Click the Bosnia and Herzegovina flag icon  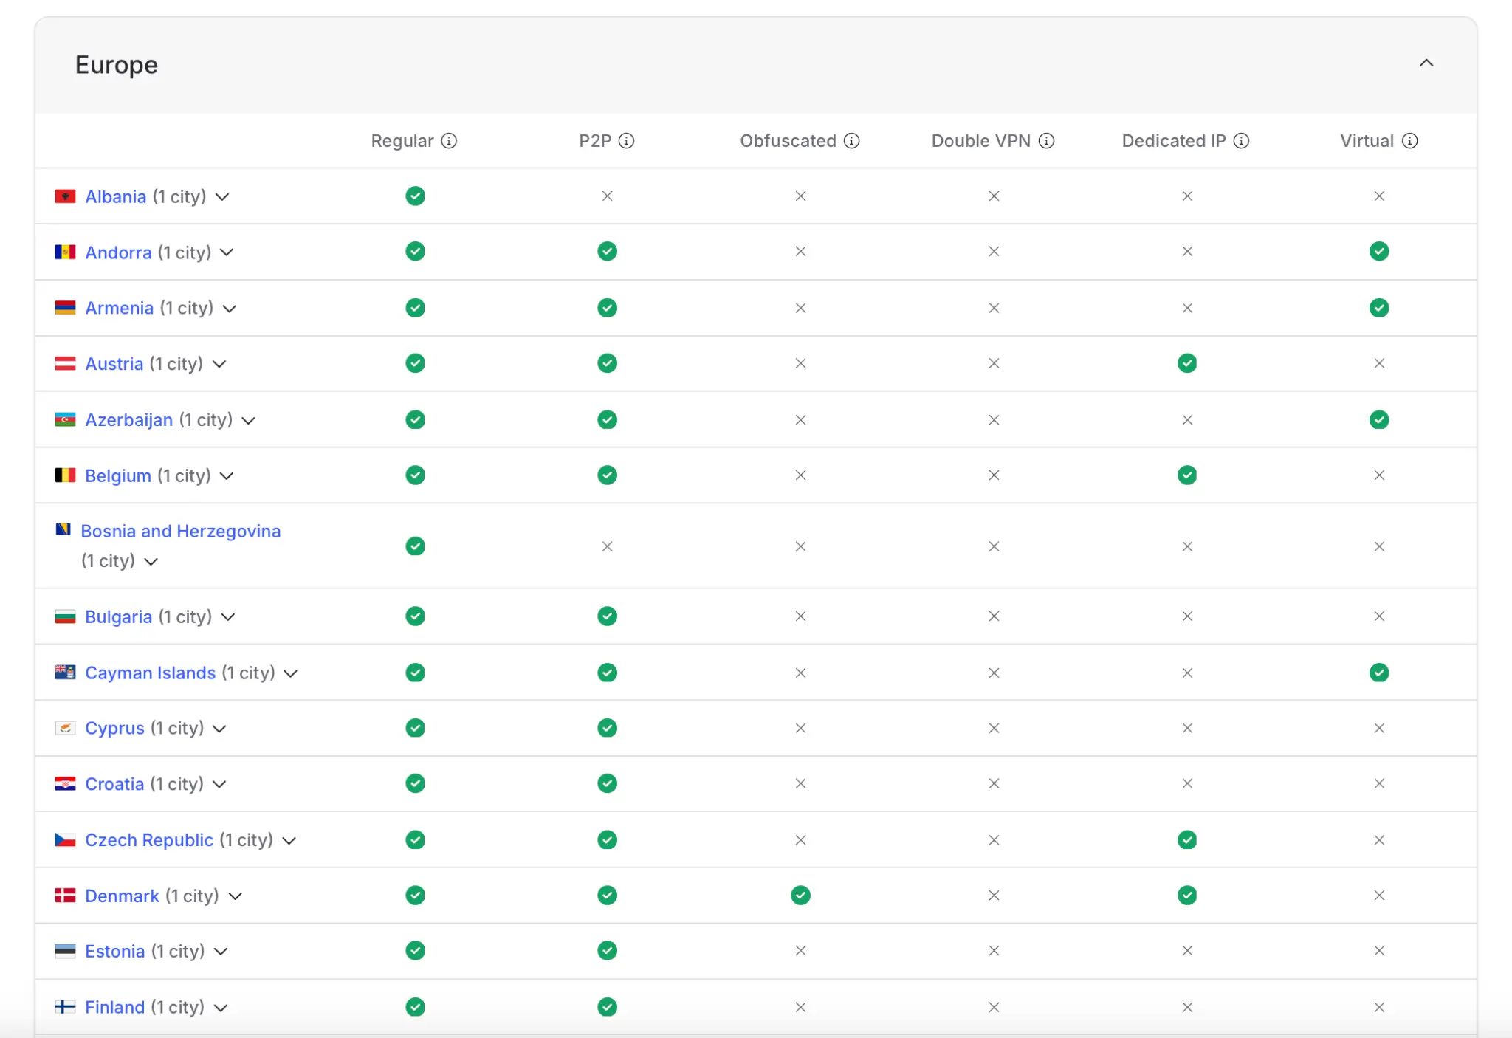point(63,529)
